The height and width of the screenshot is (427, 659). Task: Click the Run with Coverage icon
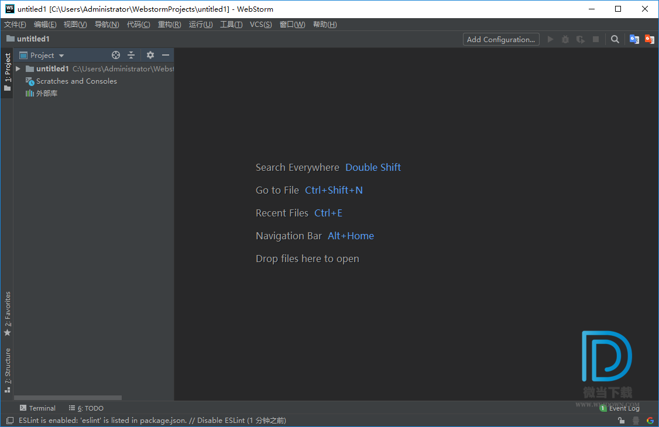coord(581,39)
